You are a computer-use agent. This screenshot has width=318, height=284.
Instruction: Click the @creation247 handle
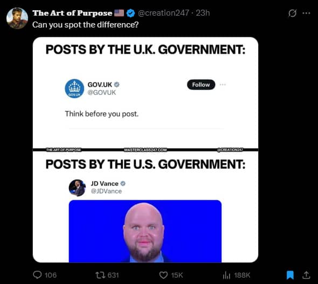coord(163,13)
